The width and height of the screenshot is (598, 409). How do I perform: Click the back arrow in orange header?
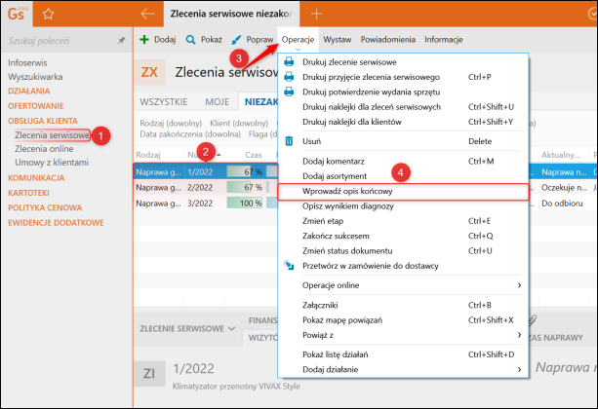pyautogui.click(x=147, y=14)
